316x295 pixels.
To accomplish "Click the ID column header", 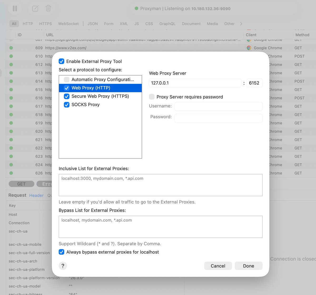I will pos(19,35).
